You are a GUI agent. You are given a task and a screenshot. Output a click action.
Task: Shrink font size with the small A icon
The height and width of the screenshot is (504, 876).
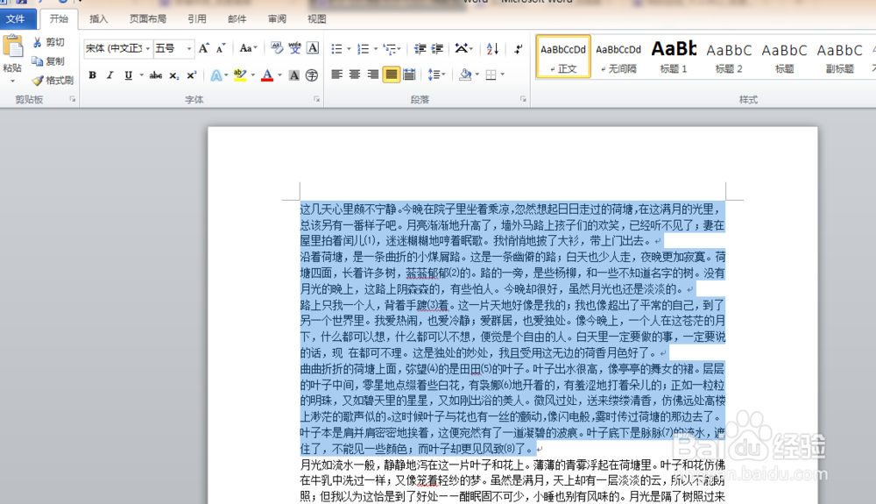(221, 48)
